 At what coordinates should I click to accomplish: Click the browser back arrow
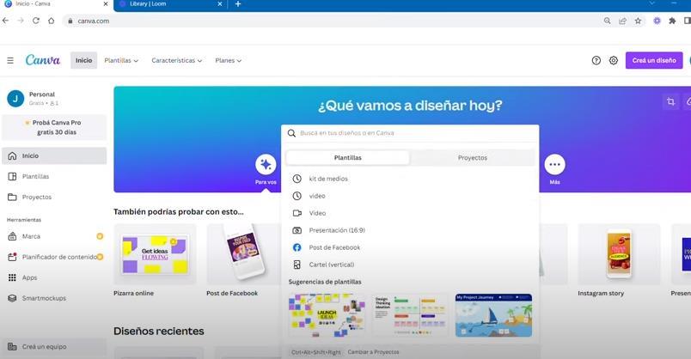(5, 21)
